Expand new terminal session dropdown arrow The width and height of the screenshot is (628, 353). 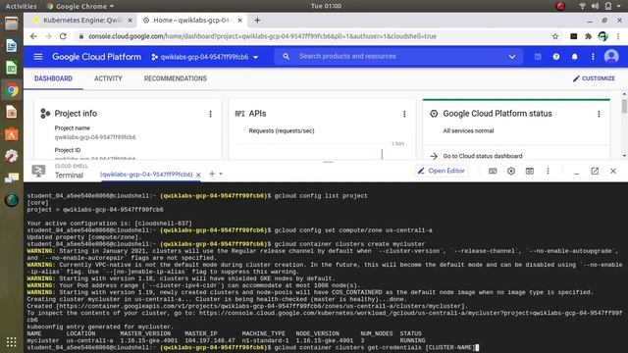221,175
